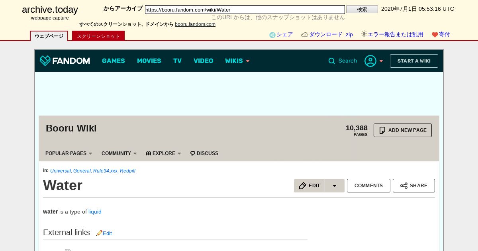Open the user account avatar icon

tap(370, 61)
